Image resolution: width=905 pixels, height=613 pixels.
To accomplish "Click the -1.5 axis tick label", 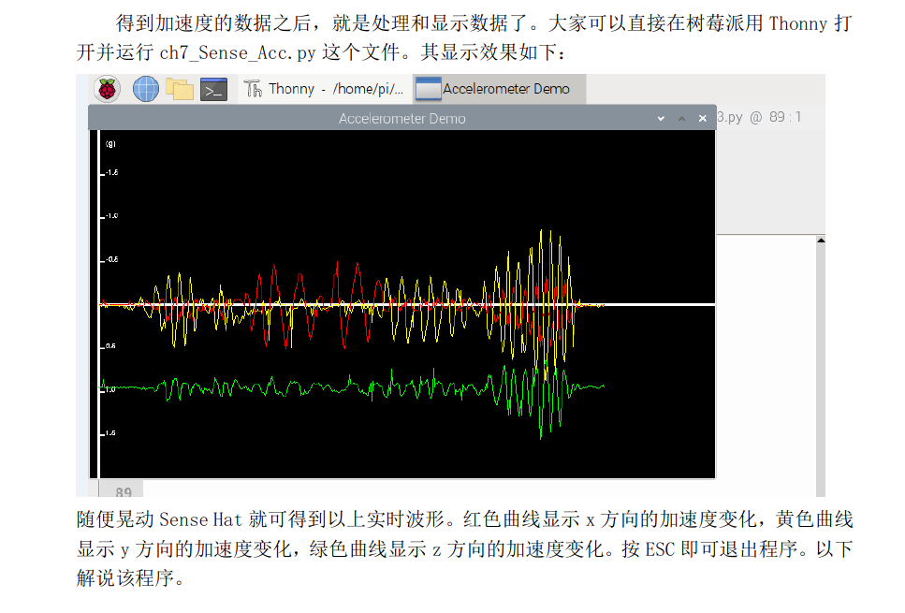I will [x=112, y=172].
